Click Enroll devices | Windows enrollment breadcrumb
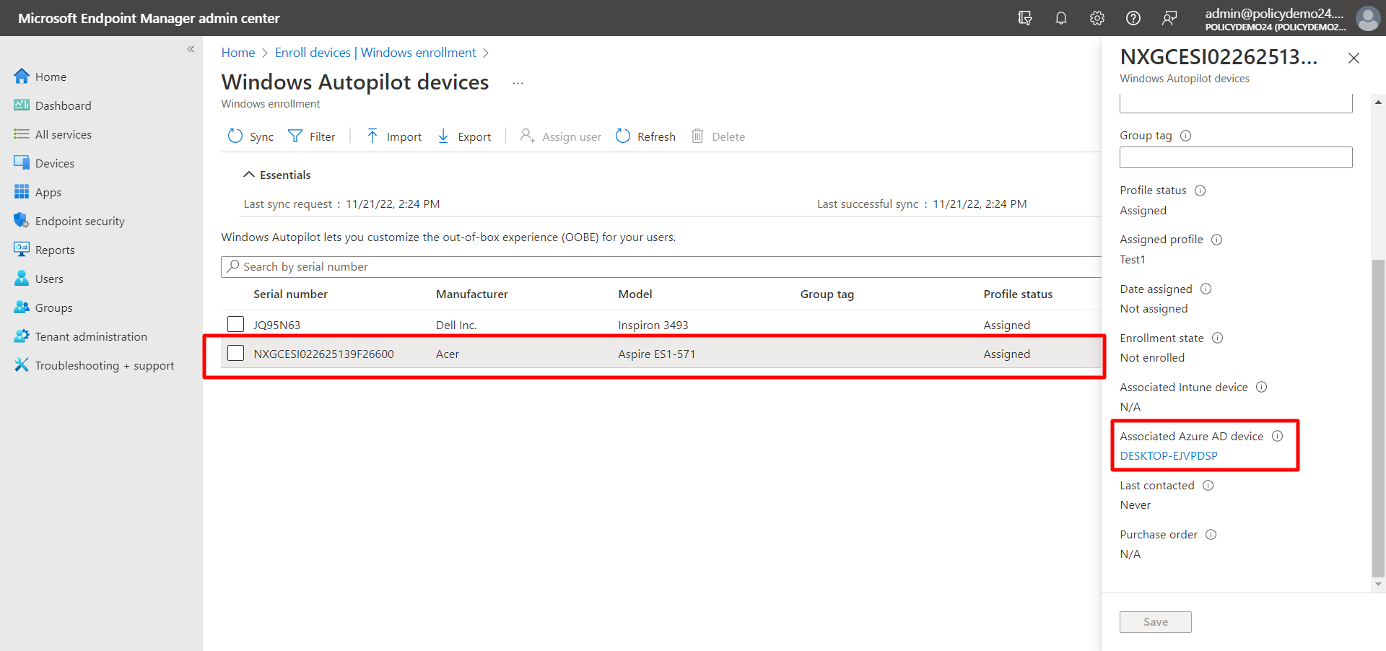 (x=375, y=53)
